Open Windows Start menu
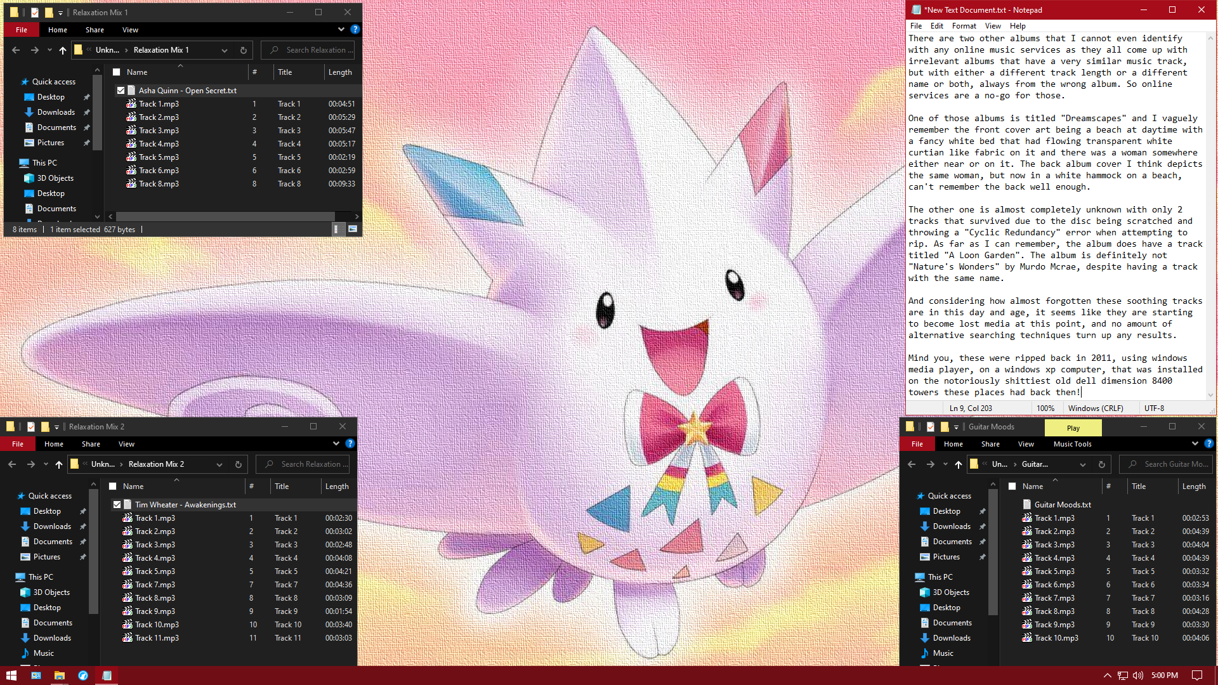 11,675
